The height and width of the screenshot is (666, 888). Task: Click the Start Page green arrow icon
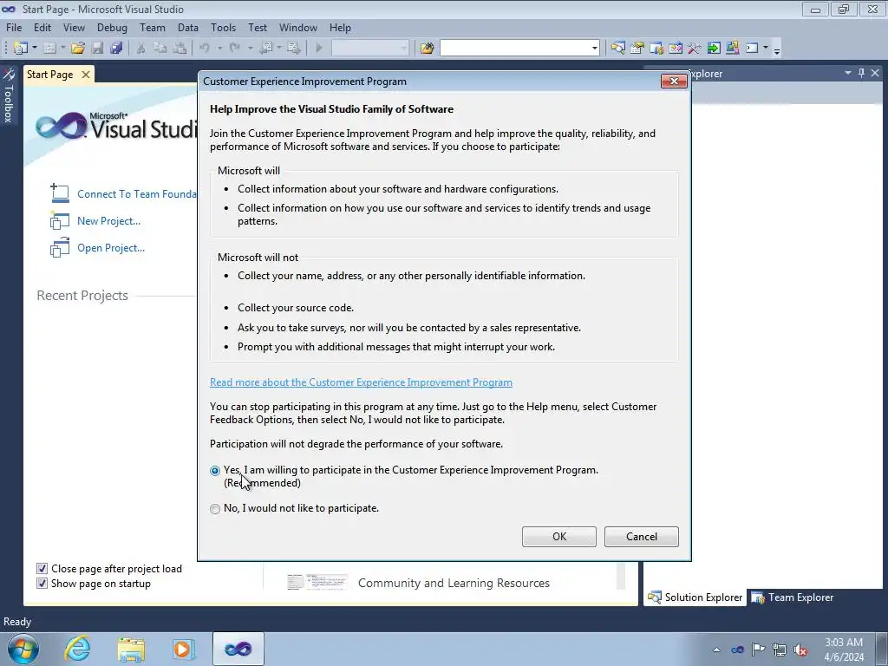(x=714, y=49)
